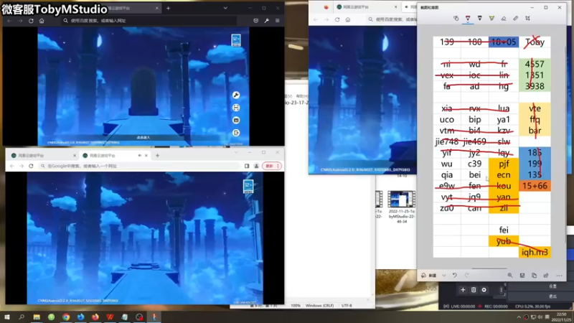Reload the page in Chrome window

[x=31, y=167]
